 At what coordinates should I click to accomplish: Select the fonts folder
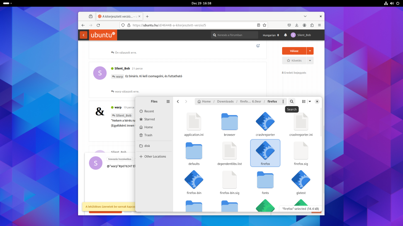pyautogui.click(x=265, y=180)
